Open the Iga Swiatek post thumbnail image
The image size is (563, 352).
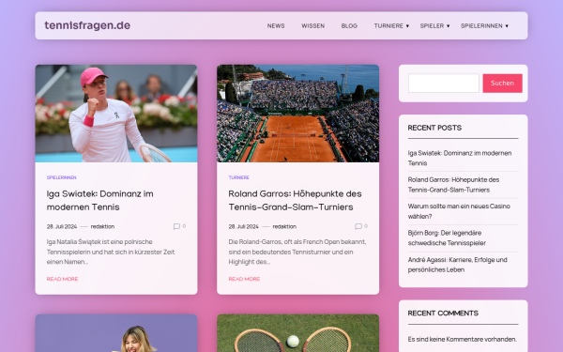[116, 114]
